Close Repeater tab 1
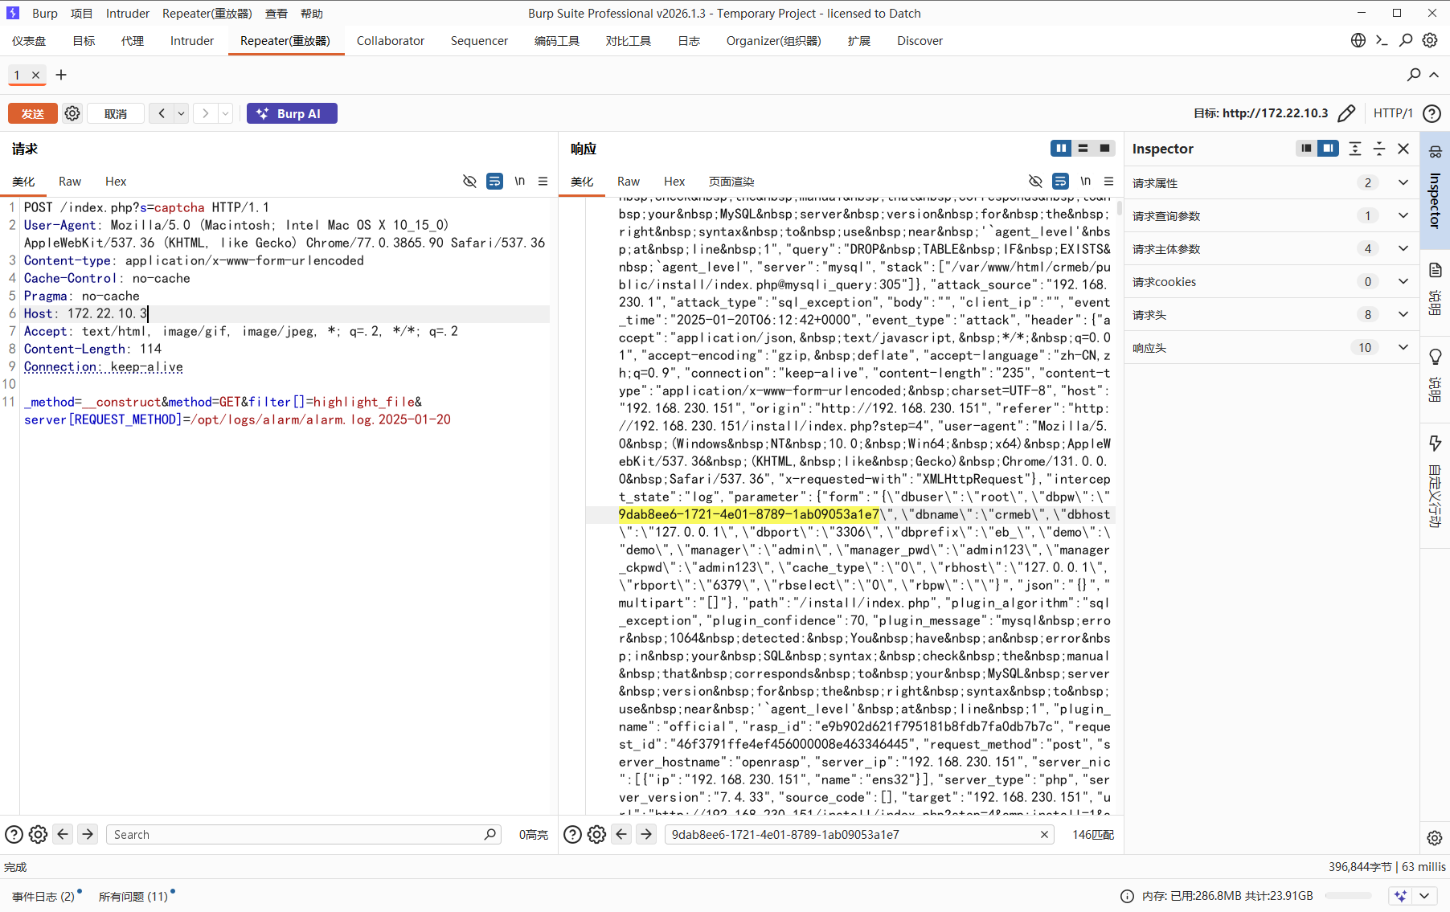Screen dimensions: 1450x912 tap(35, 75)
